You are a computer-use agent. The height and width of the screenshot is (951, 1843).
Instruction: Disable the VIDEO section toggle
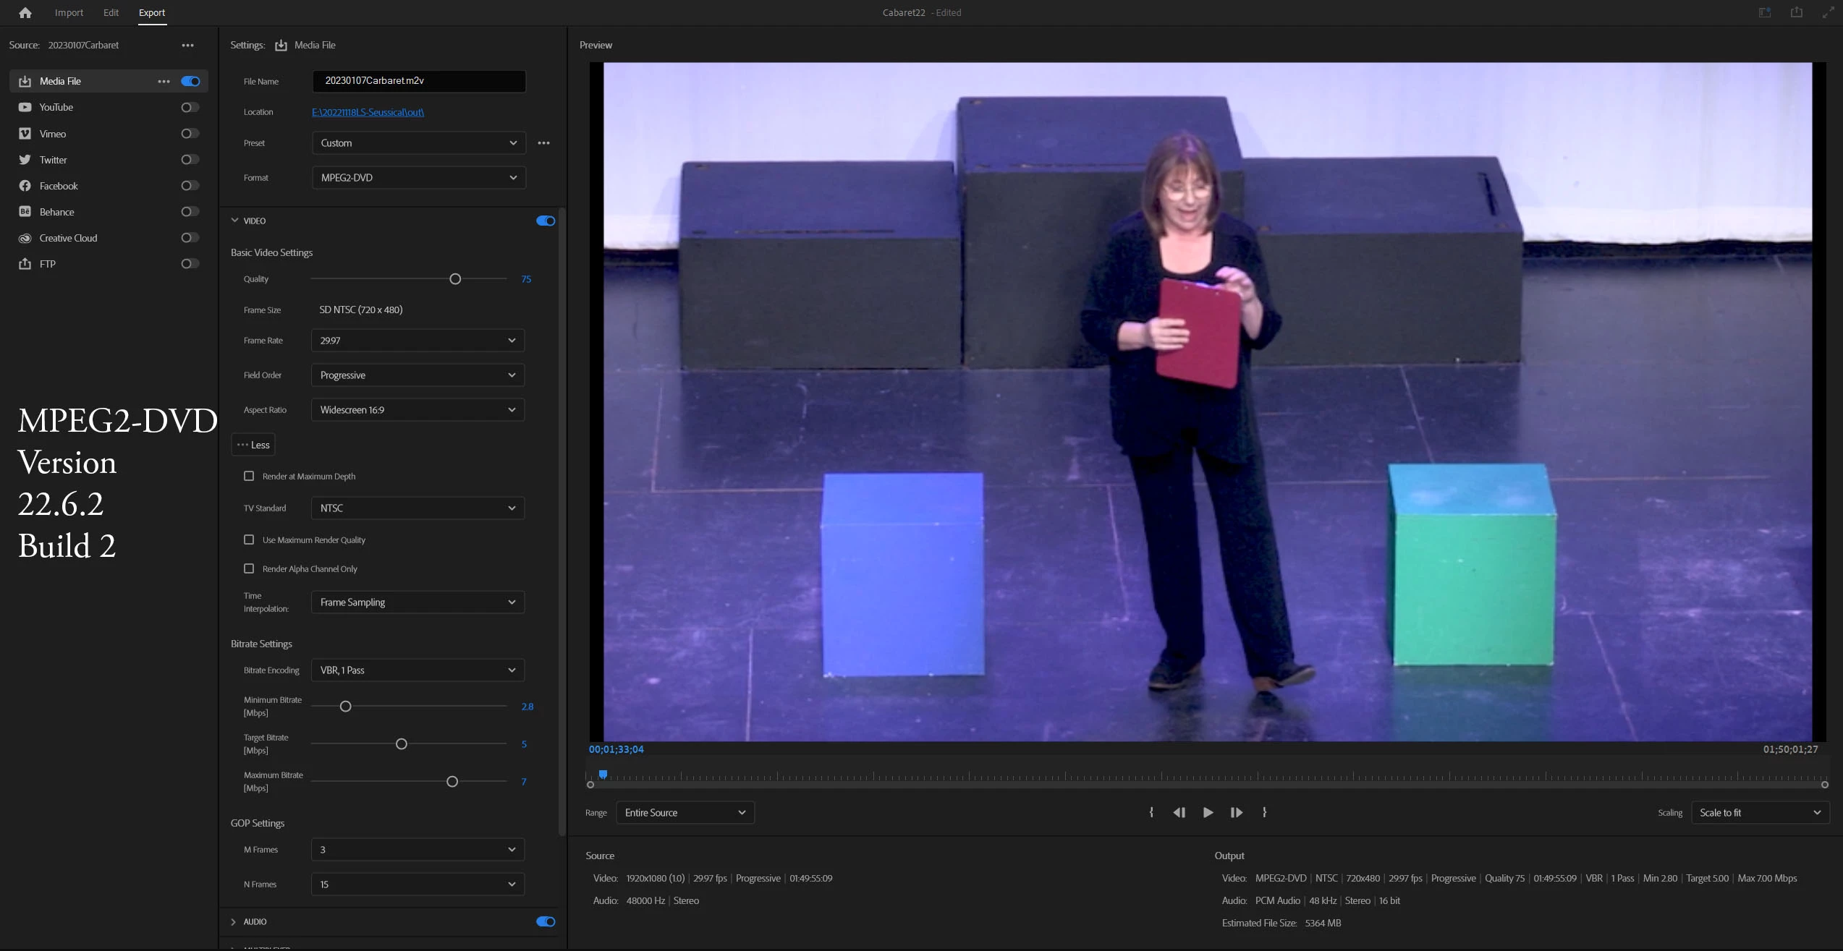[x=545, y=221]
